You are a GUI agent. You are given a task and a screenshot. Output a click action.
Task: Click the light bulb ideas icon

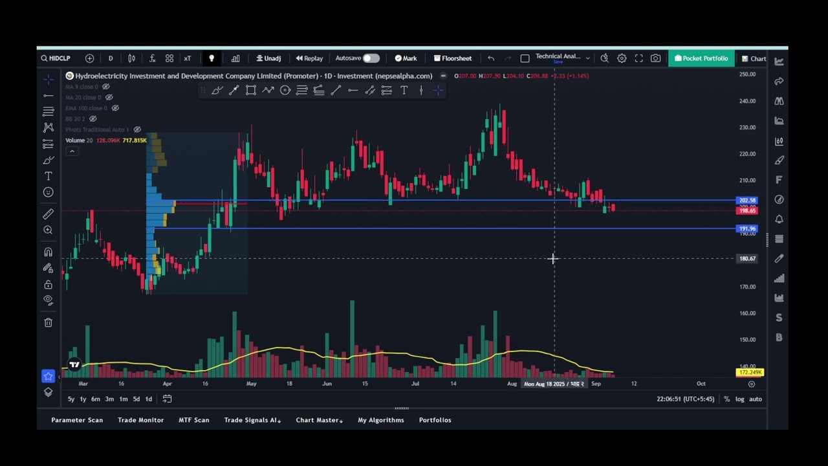tap(211, 58)
